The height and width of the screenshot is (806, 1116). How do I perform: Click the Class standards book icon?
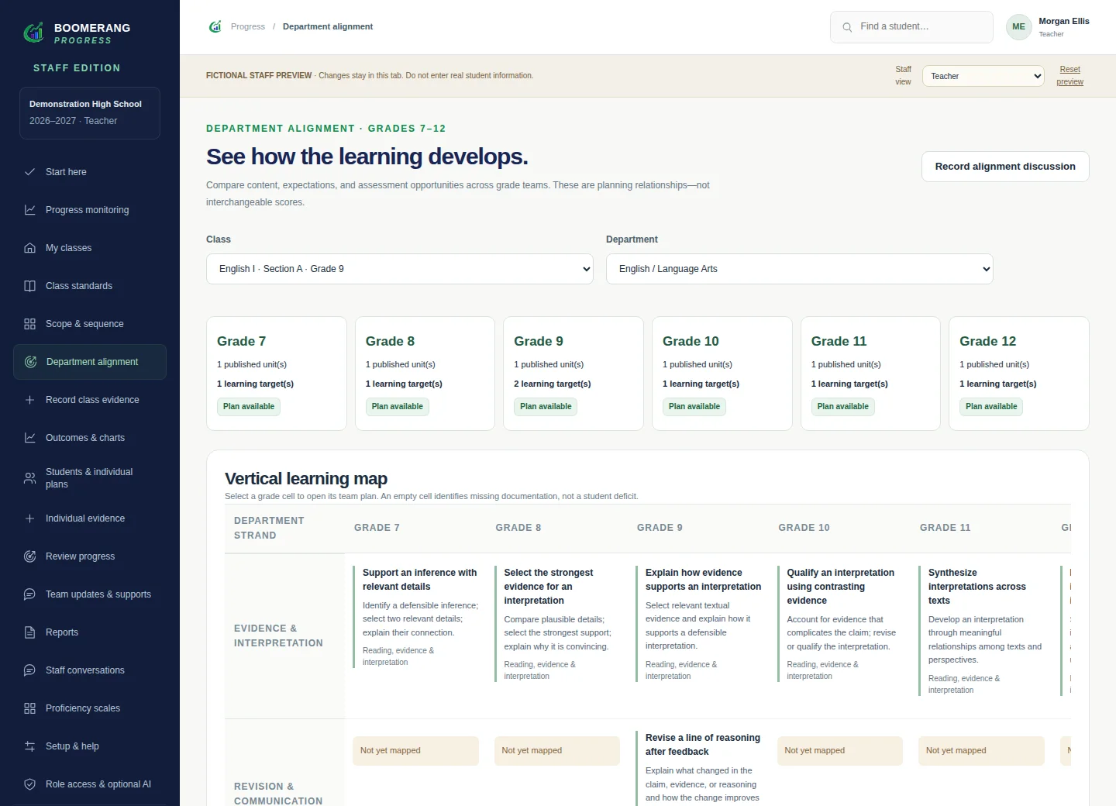click(29, 286)
